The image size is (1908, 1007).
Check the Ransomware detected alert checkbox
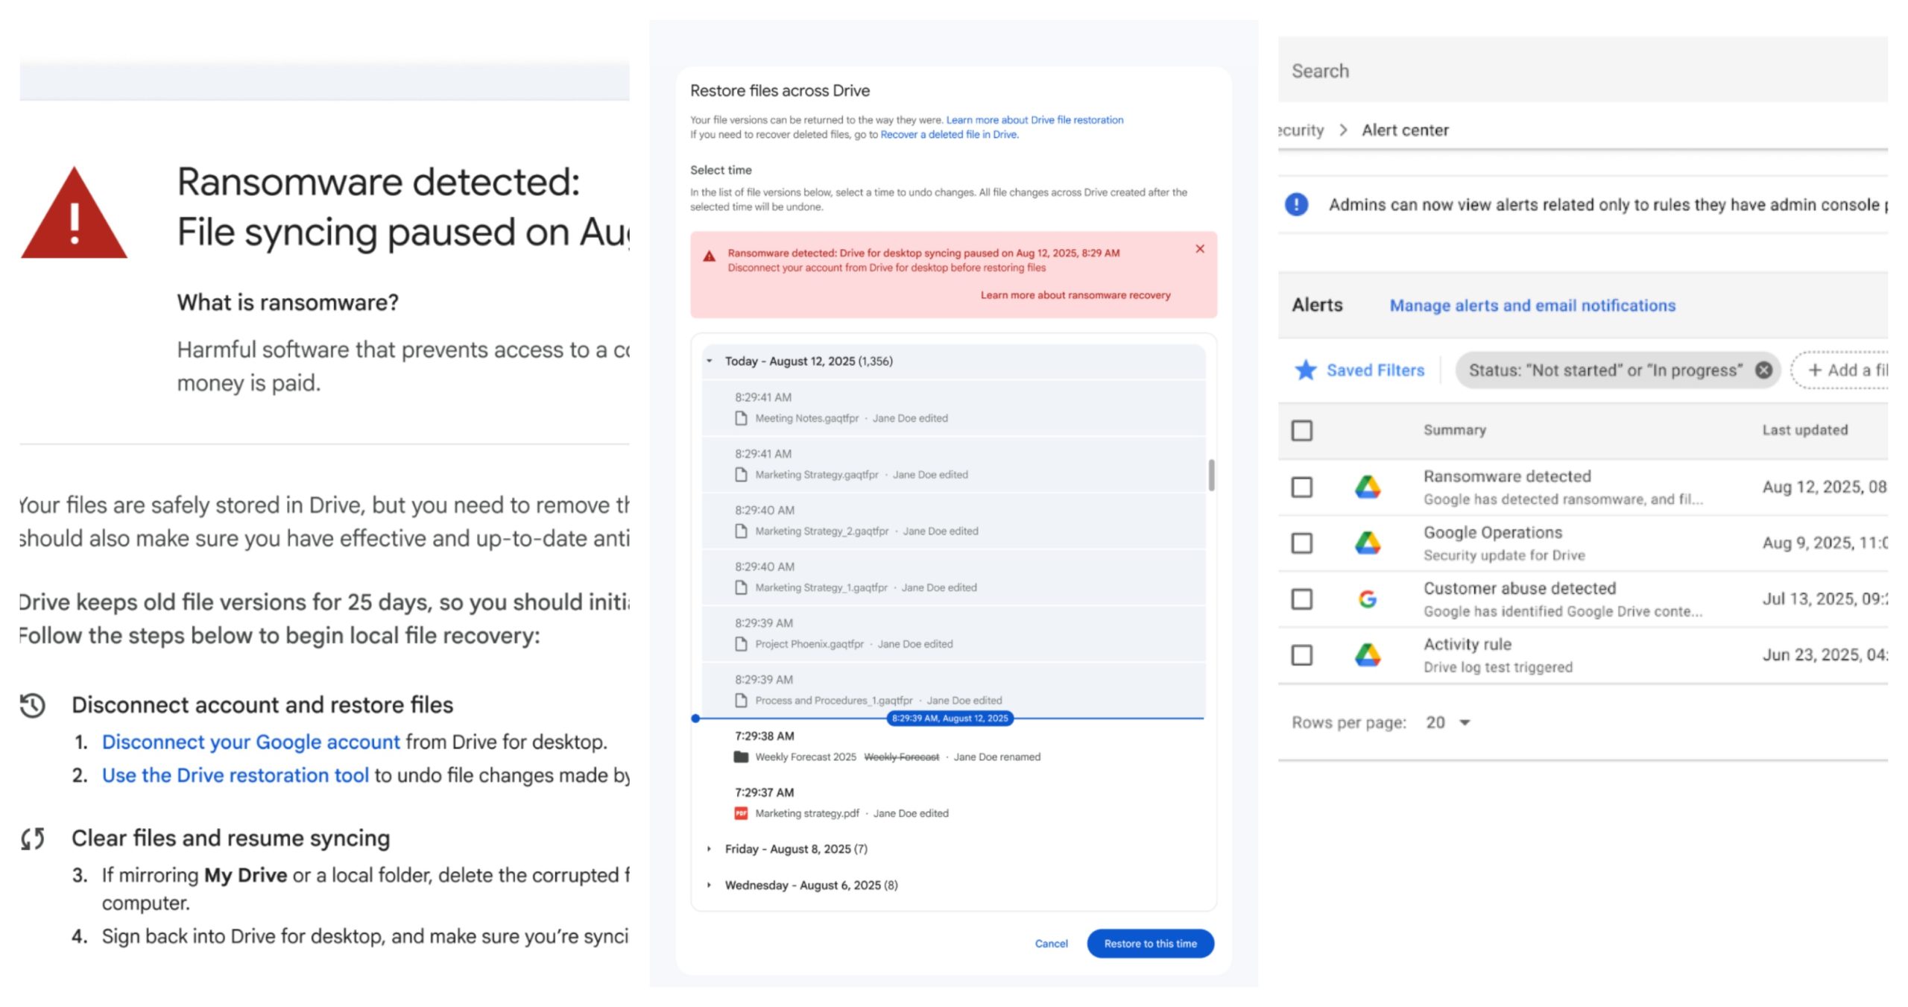pyautogui.click(x=1301, y=487)
